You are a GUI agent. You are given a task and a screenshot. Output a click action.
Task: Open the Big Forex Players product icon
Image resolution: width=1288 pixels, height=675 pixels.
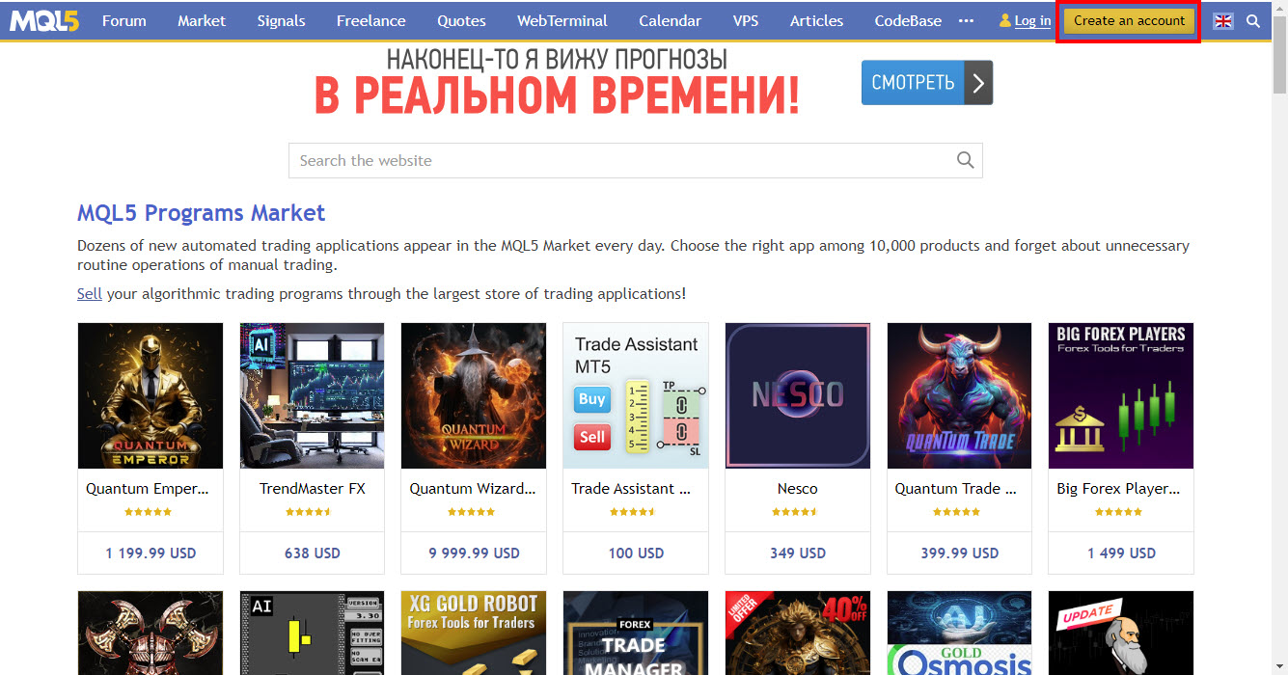pos(1121,395)
